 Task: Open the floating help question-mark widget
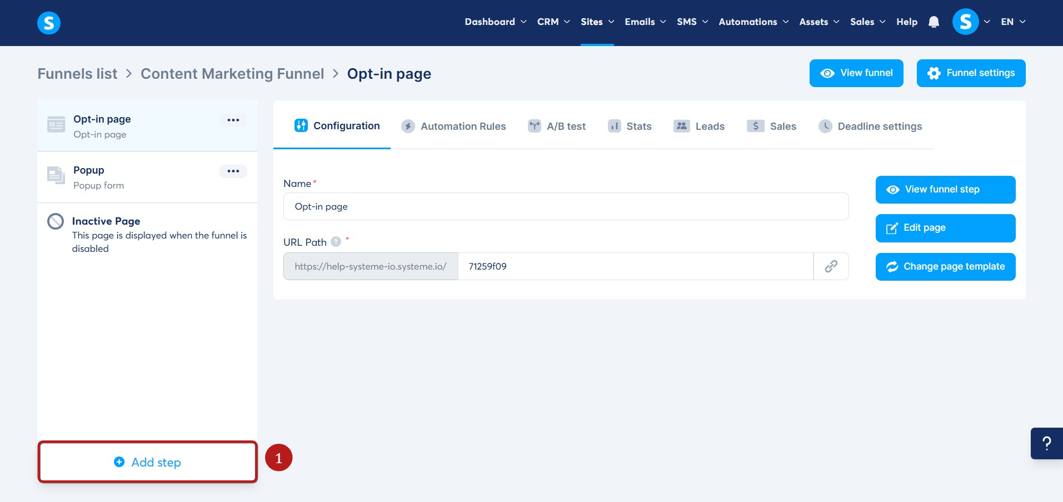point(1047,443)
